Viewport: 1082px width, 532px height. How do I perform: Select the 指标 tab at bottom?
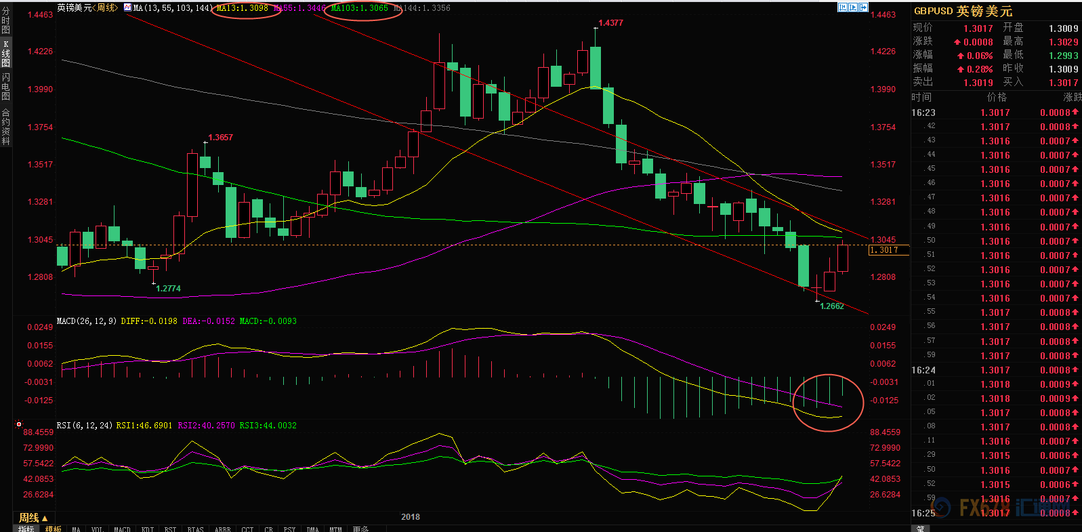click(26, 529)
